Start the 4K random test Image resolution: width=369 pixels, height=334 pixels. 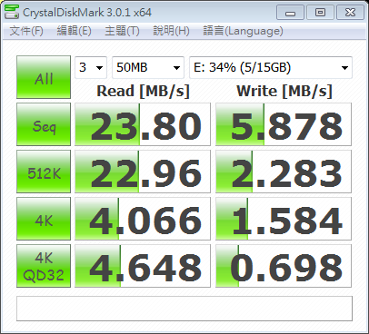44,219
